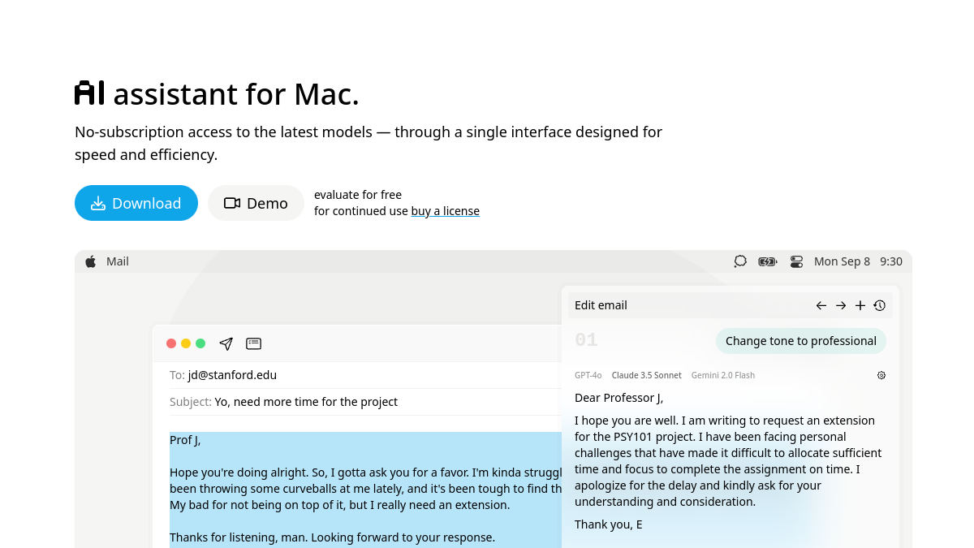
Task: Click "Thanks for listening, man" line in email
Action: point(332,537)
